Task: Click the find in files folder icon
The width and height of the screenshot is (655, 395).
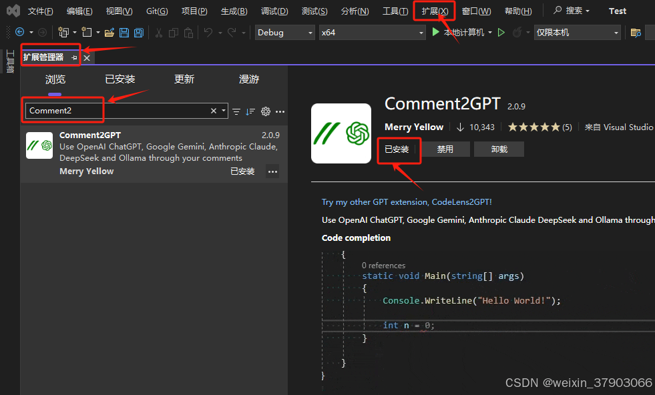Action: [x=636, y=33]
